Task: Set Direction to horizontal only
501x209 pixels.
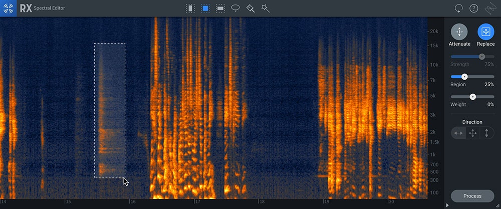Action: 458,133
